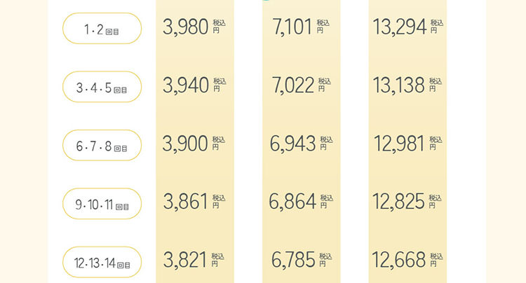Click the 7,022 yen price
The image size is (526, 283).
293,86
